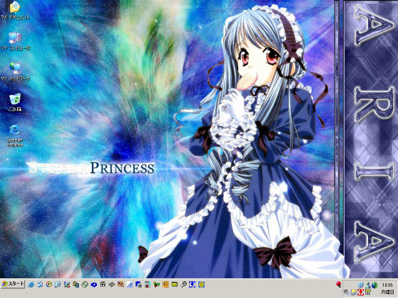Click the Start (スタート) button
Viewport: 398px width, 298px height.
[x=13, y=284]
